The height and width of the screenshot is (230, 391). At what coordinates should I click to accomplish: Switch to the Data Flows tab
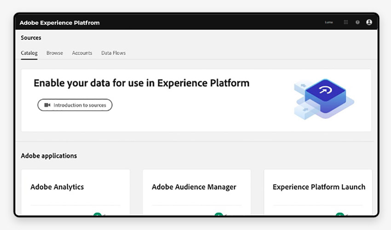point(114,53)
